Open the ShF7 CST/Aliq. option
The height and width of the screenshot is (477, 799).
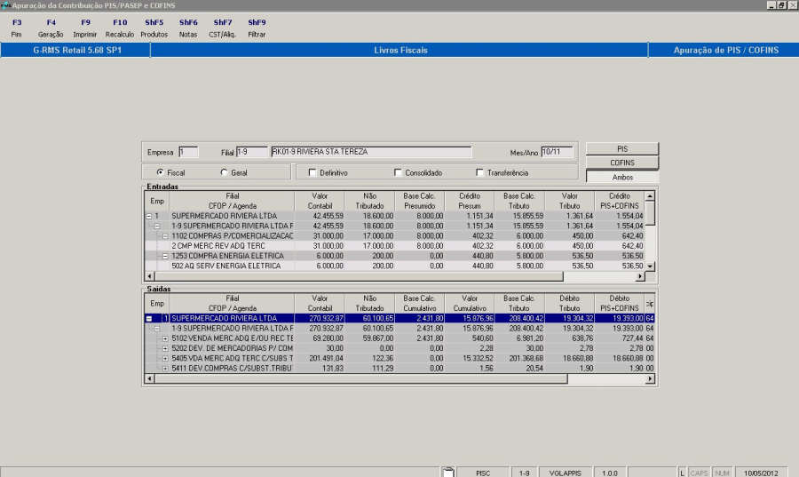(x=222, y=28)
